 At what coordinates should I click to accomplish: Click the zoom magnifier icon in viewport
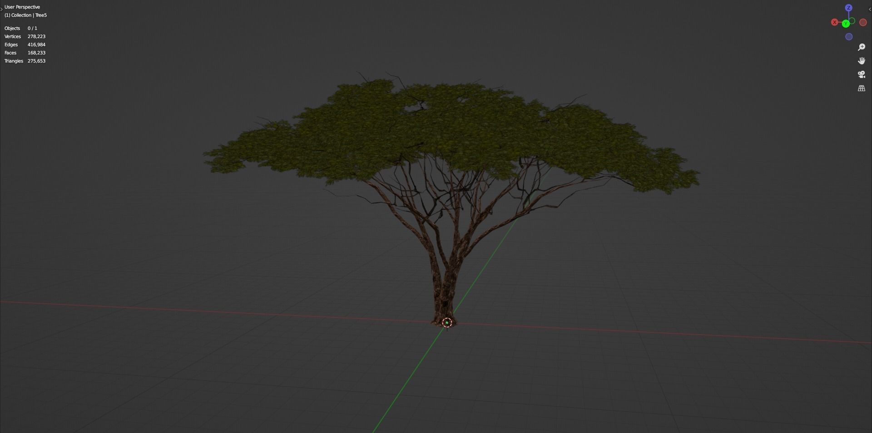[x=862, y=47]
